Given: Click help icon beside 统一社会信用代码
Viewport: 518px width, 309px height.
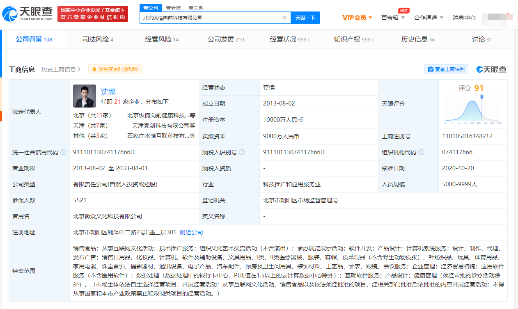Looking at the screenshot, I should 63,152.
